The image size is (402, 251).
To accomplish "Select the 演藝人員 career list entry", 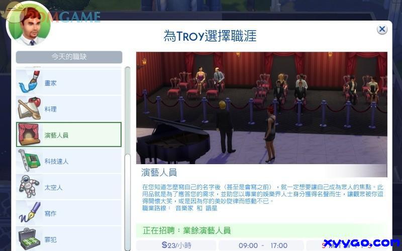I will pos(69,135).
